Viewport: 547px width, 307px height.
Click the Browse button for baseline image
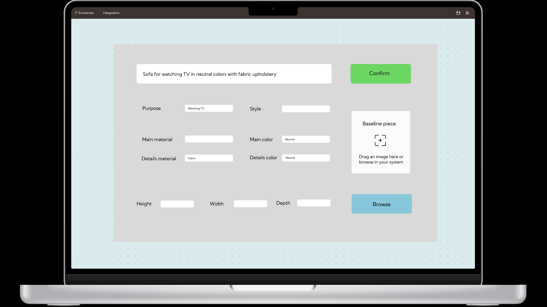click(381, 204)
